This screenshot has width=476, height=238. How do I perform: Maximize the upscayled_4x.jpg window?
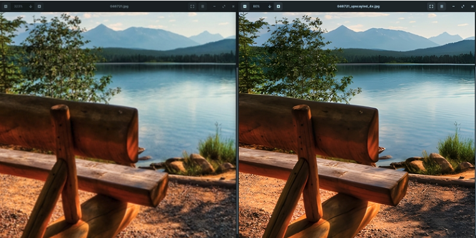point(463,6)
